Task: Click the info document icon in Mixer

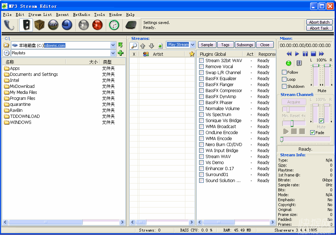Action: pyautogui.click(x=299, y=63)
